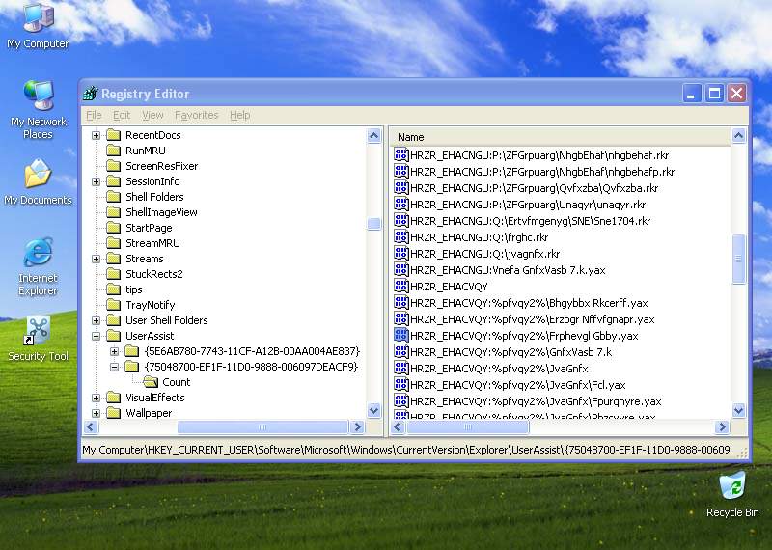Click the Registry Editor title bar icon
This screenshot has width=772, height=550.
click(x=90, y=93)
